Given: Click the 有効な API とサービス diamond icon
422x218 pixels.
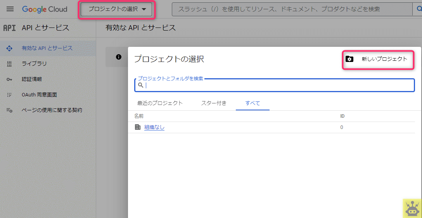Looking at the screenshot, I should coord(9,48).
